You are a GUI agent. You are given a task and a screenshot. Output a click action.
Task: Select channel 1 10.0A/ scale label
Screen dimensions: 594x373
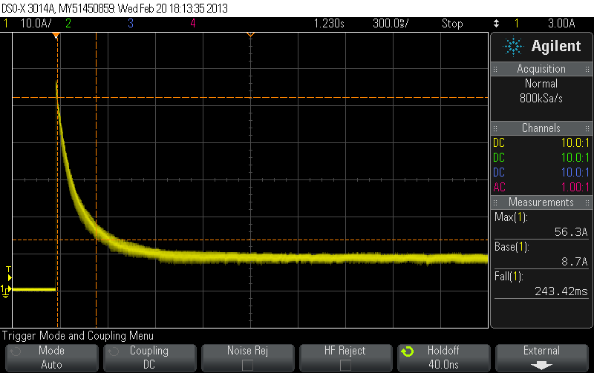pos(36,24)
